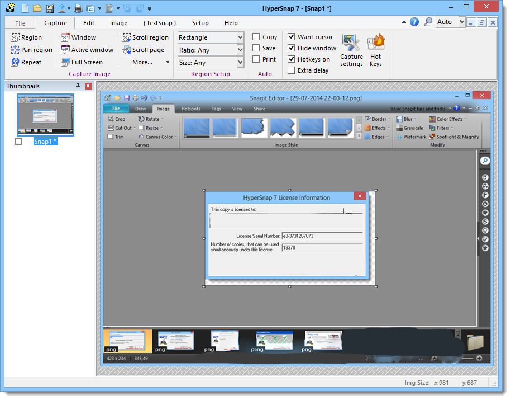Click the y:687 image size value

(x=469, y=382)
